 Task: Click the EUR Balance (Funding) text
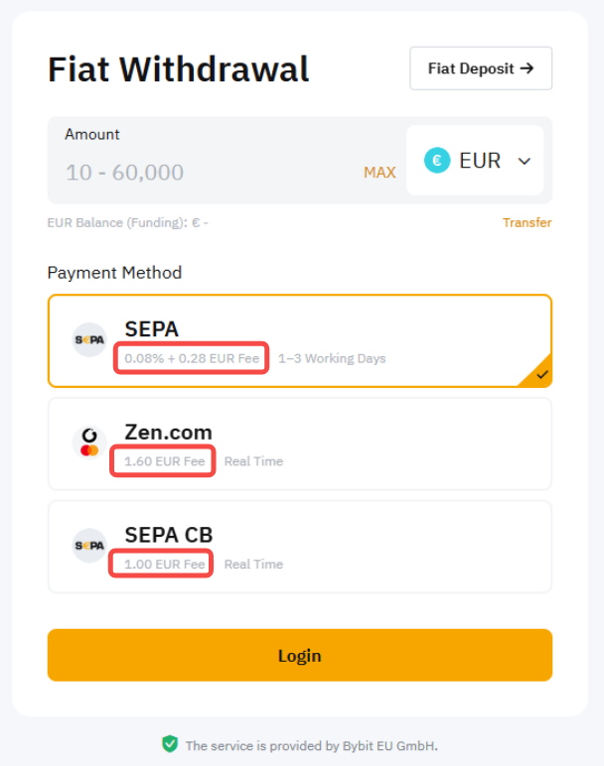(x=127, y=223)
